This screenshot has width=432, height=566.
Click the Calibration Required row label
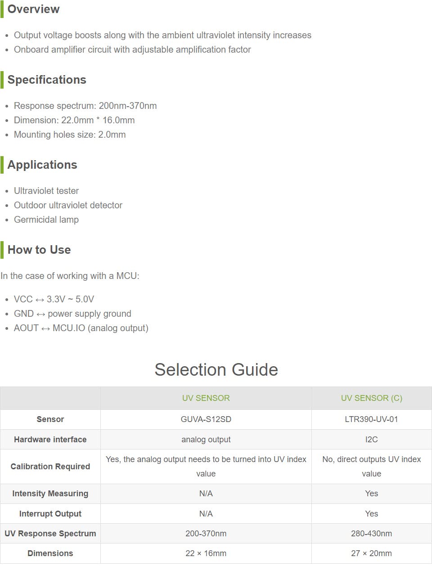[50, 467]
